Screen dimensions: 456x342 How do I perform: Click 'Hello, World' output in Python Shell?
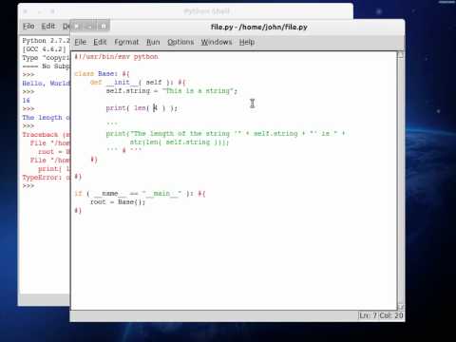pyautogui.click(x=46, y=84)
